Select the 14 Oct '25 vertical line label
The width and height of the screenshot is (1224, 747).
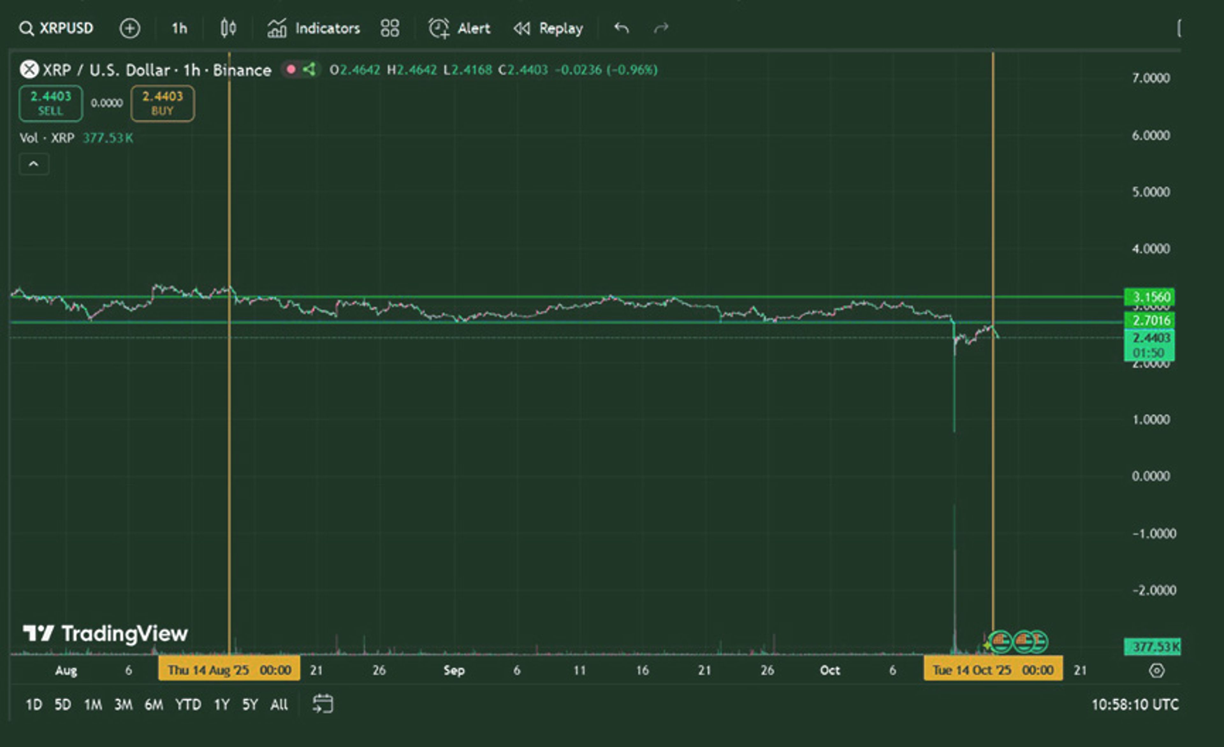993,670
